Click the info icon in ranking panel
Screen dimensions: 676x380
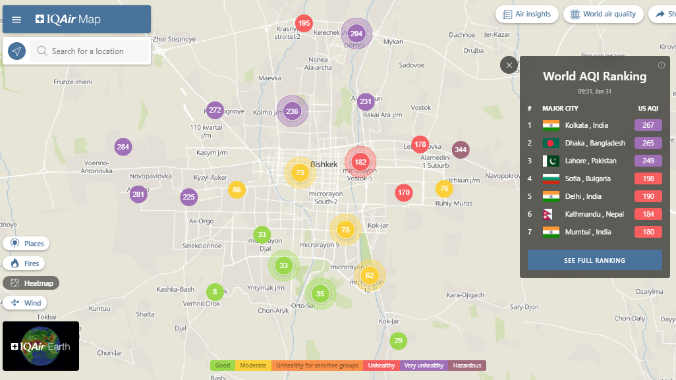[x=661, y=65]
